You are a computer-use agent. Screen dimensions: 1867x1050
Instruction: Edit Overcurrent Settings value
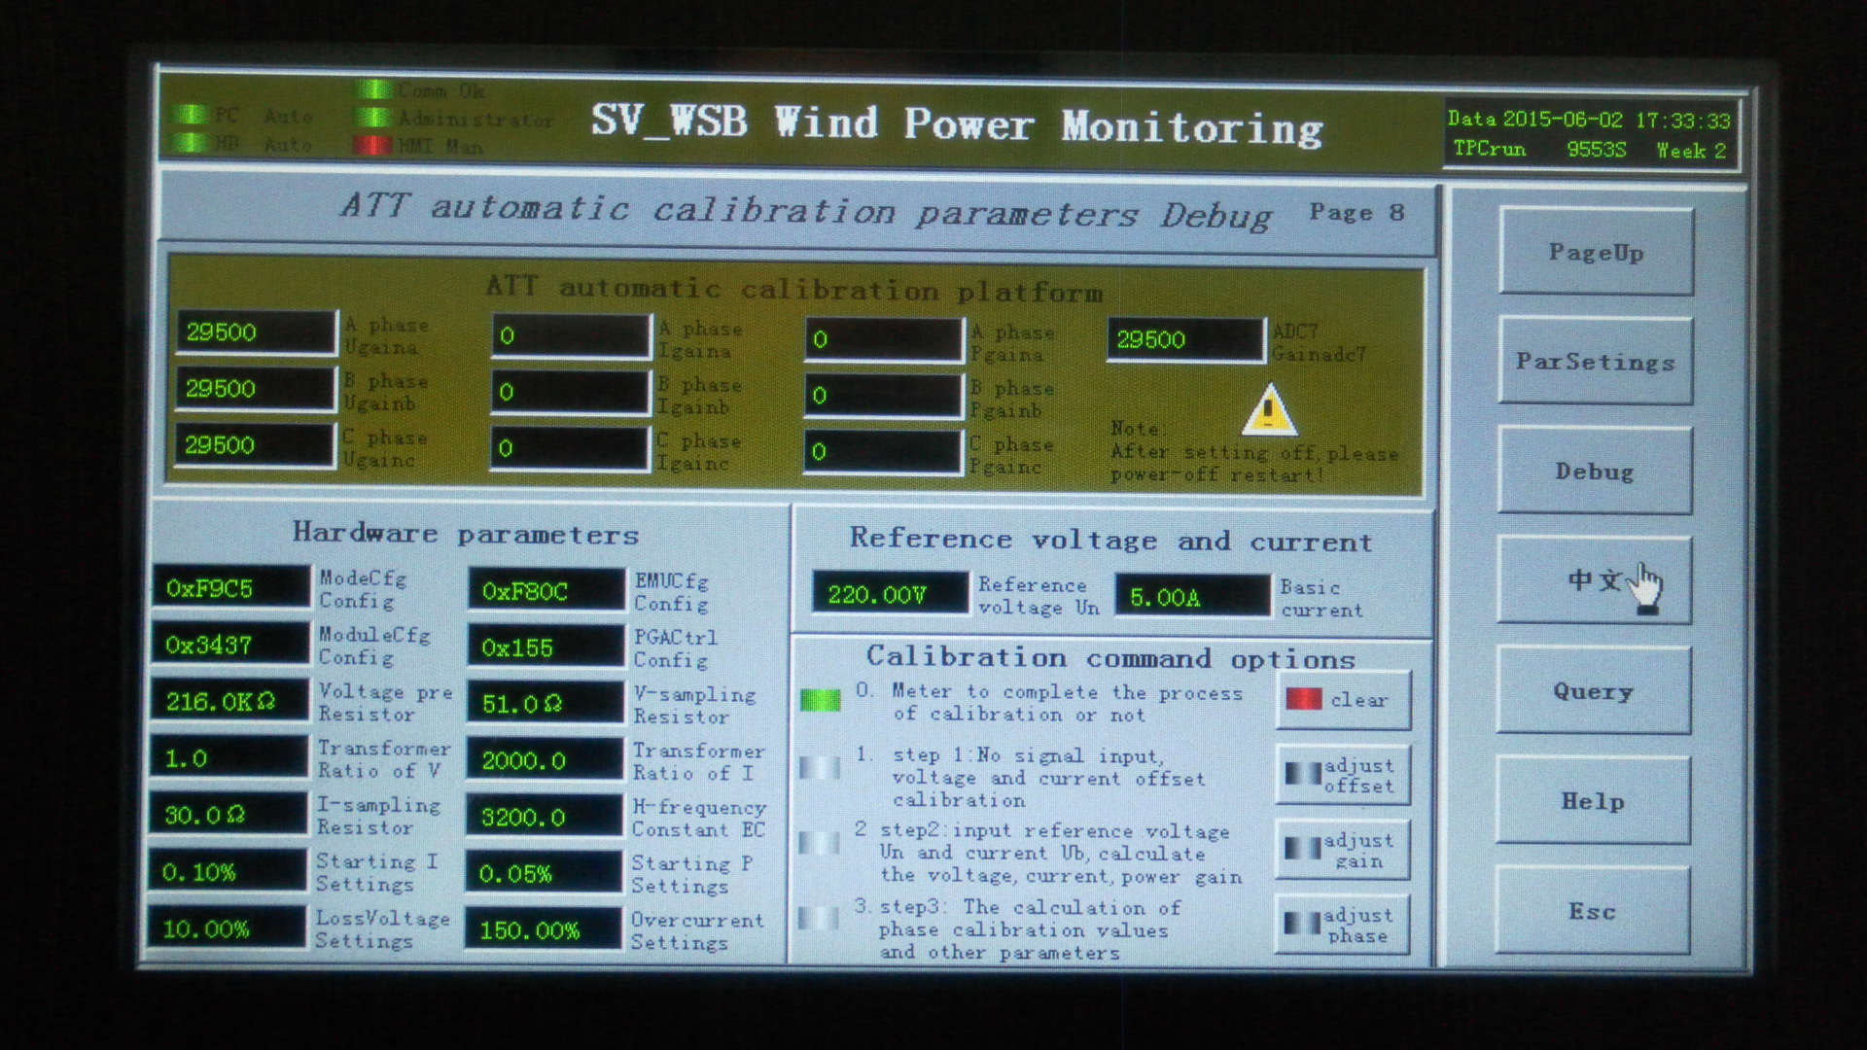tap(543, 930)
